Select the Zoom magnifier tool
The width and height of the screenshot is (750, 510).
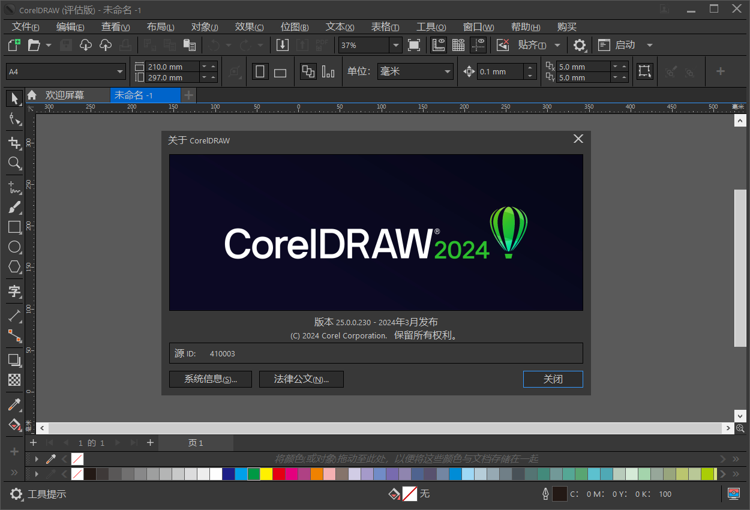point(14,163)
